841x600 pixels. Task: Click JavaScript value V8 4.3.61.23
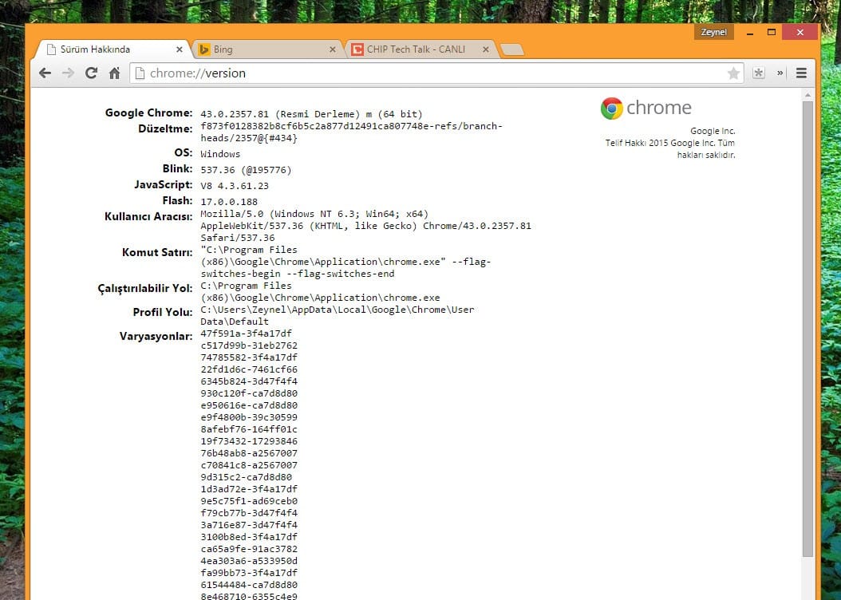(235, 186)
